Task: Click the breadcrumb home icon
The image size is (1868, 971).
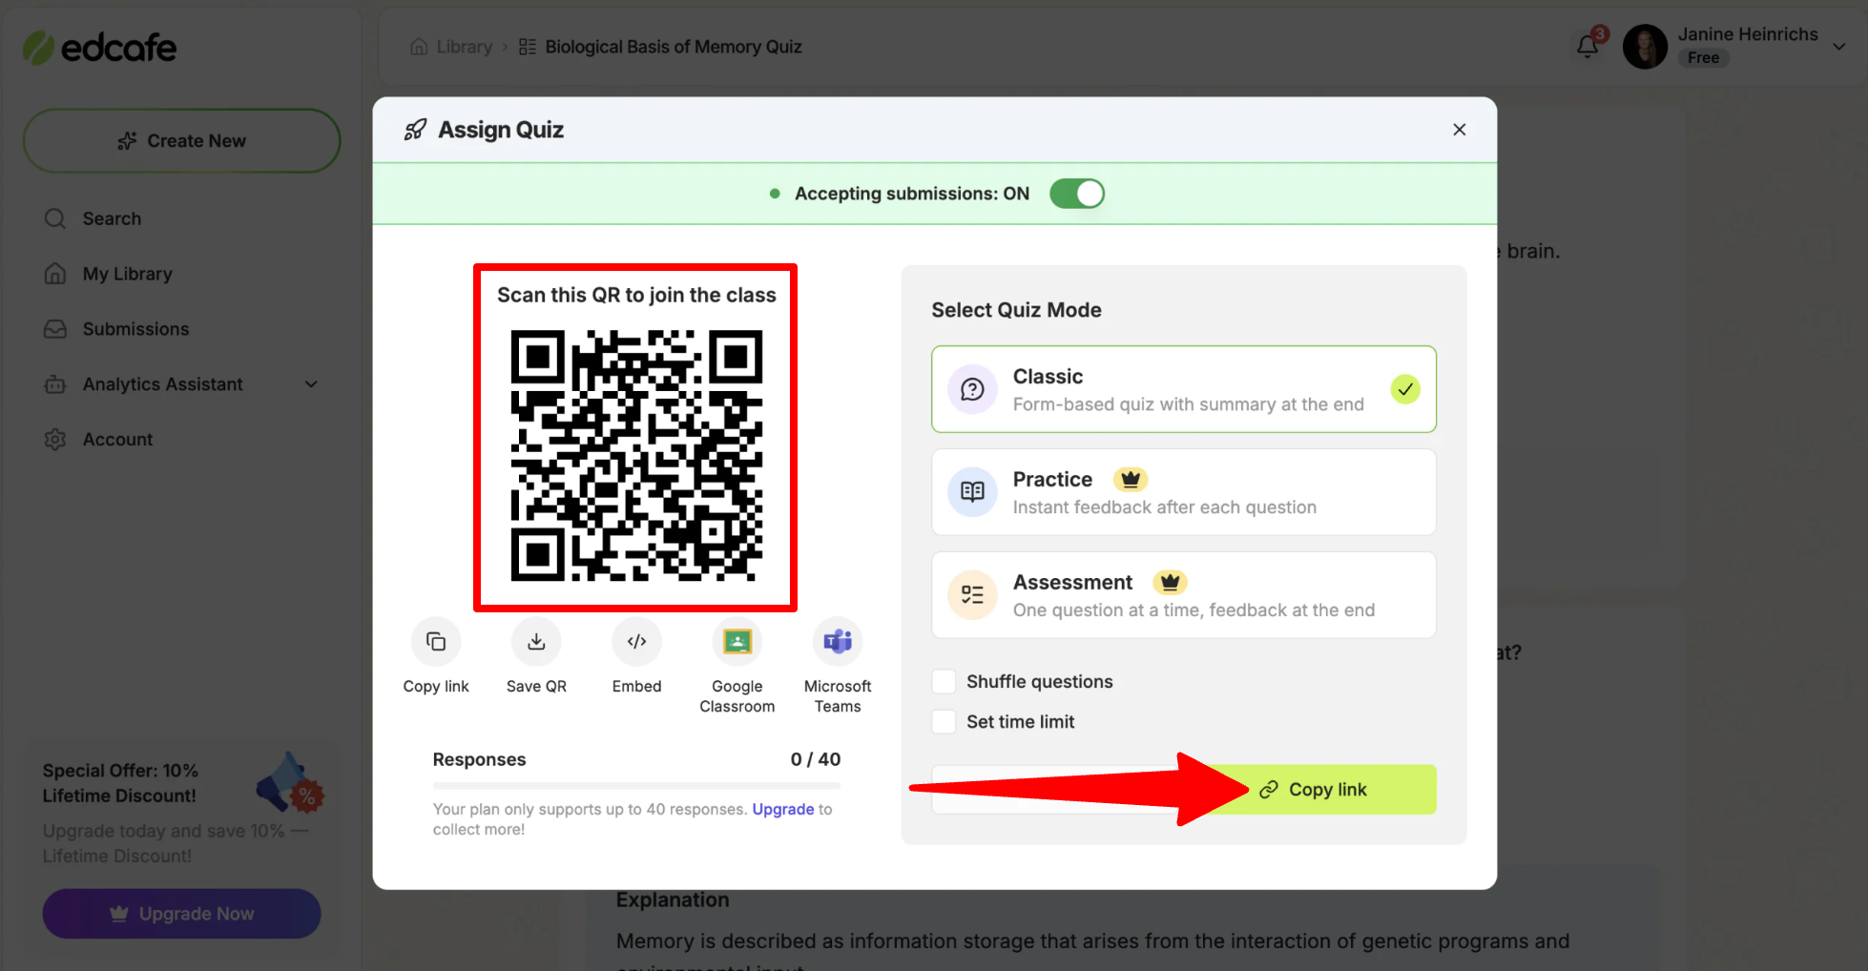Action: (419, 47)
